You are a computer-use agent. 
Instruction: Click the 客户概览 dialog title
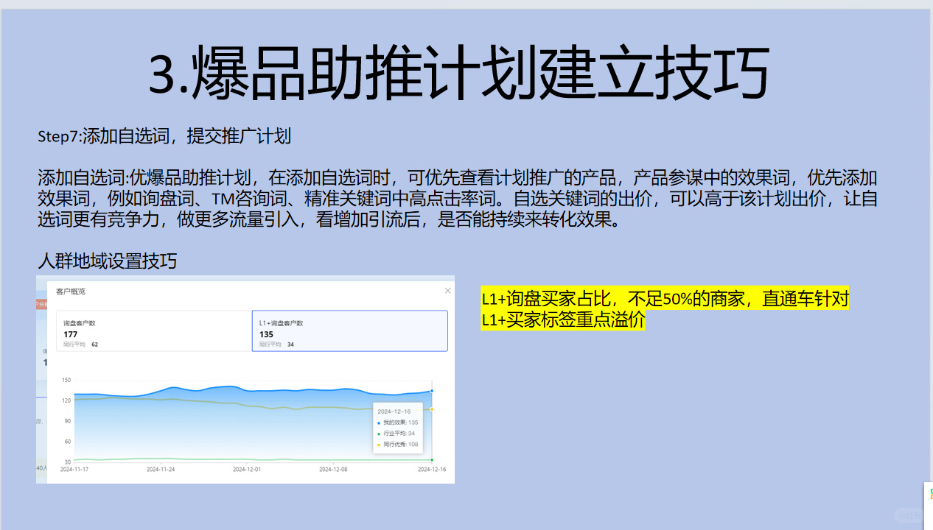pyautogui.click(x=71, y=291)
